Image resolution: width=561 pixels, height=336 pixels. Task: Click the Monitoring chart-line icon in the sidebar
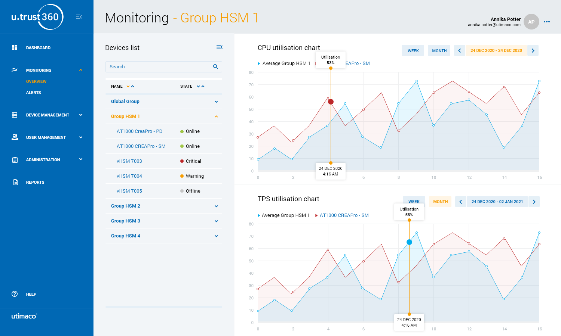pyautogui.click(x=15, y=70)
